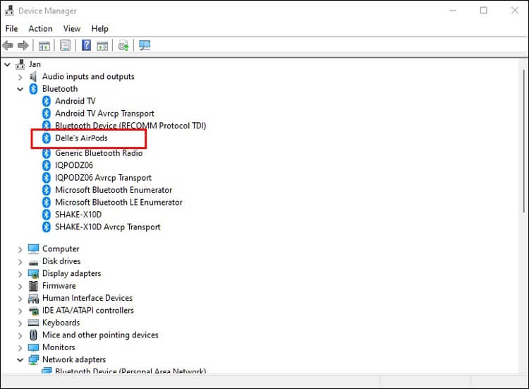Expand Audio inputs and outputs category

coord(20,78)
